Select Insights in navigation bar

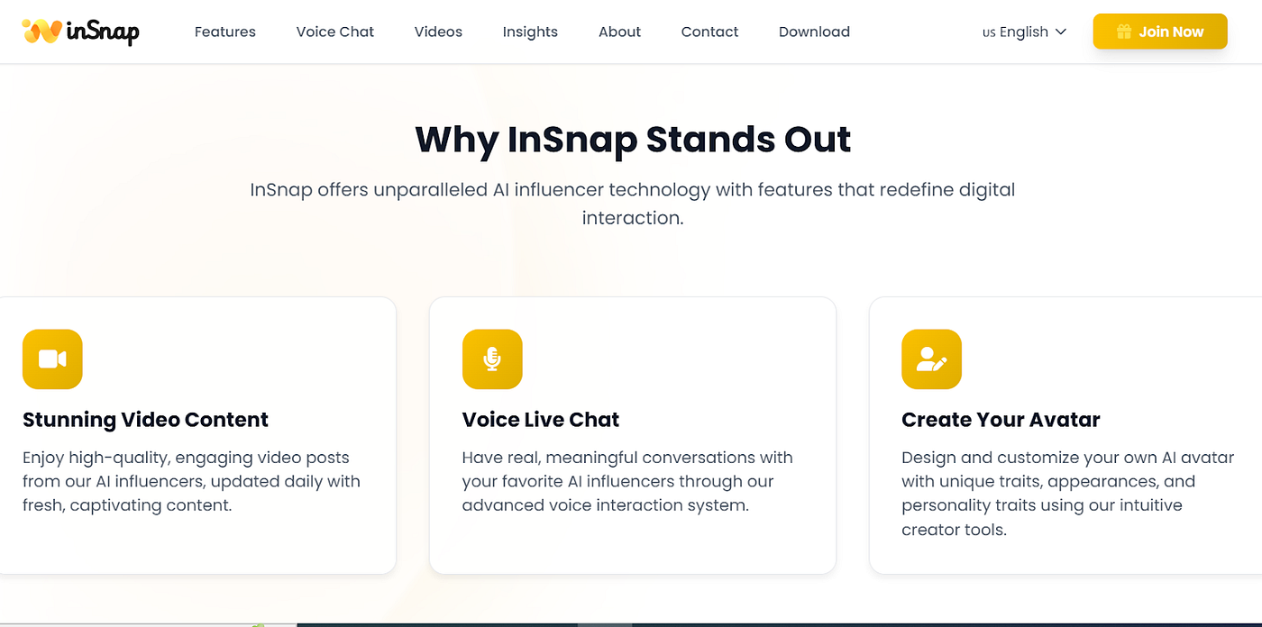click(x=530, y=32)
